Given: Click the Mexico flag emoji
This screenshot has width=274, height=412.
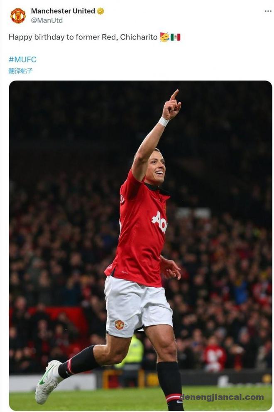Looking at the screenshot, I should (175, 37).
